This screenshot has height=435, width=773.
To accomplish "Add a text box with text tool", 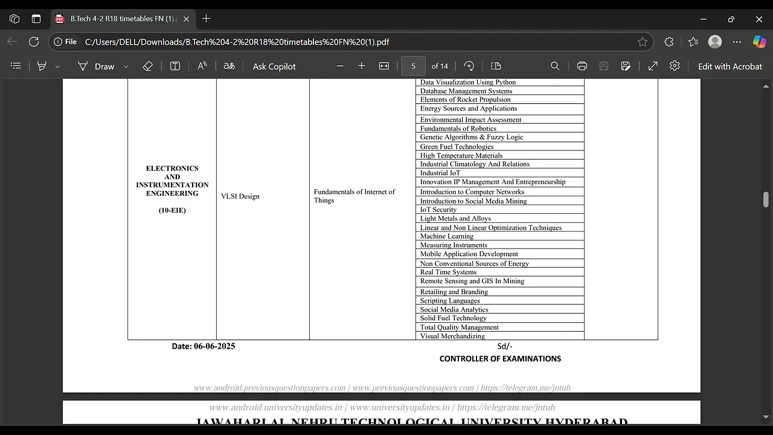I will click(x=175, y=66).
